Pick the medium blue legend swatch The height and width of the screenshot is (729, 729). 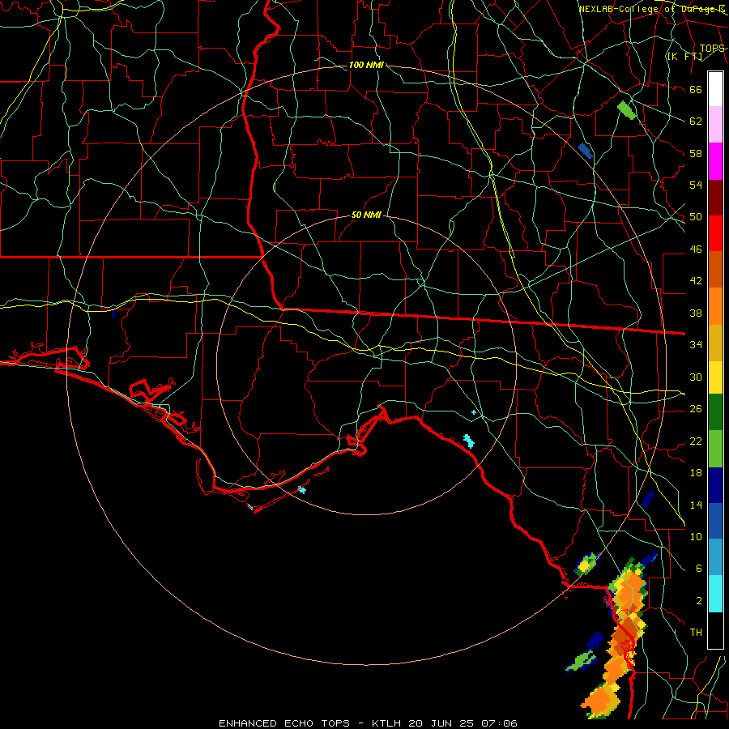(715, 522)
